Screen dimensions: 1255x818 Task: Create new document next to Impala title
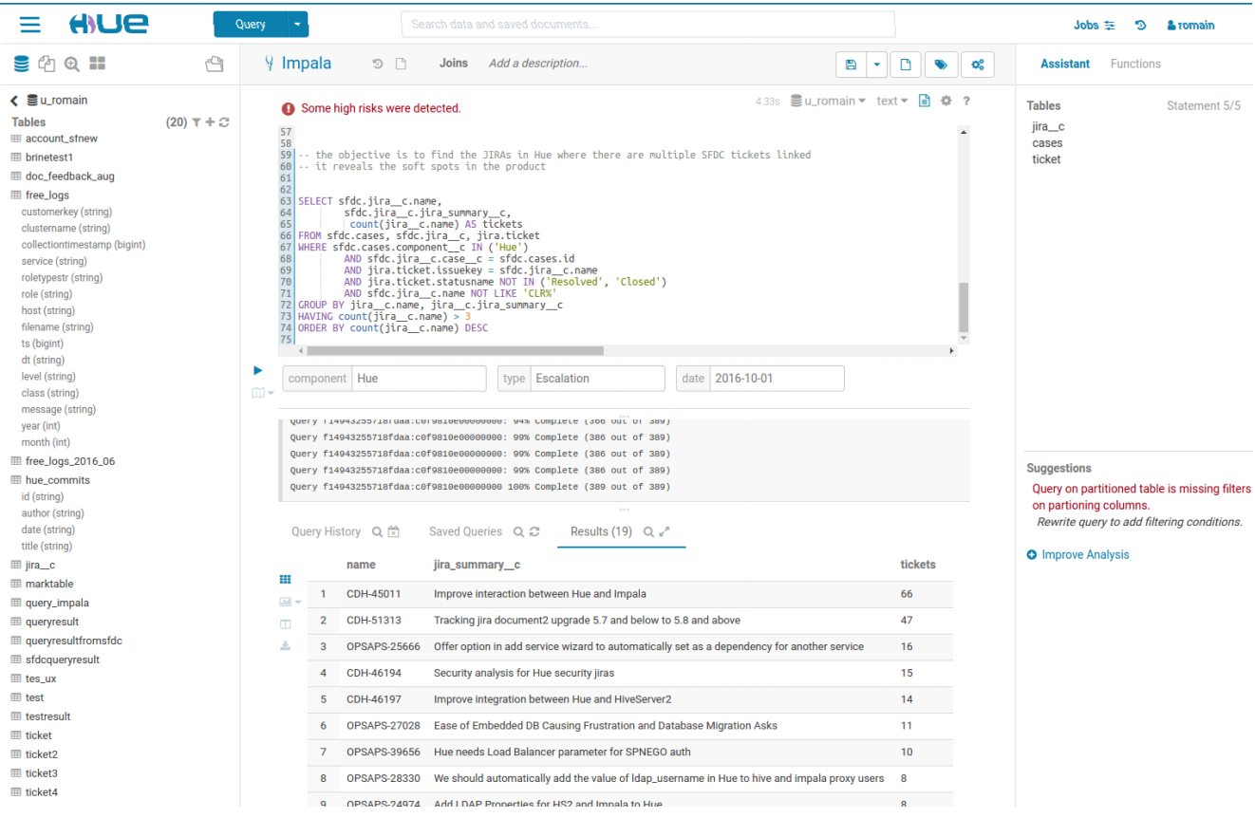(401, 64)
